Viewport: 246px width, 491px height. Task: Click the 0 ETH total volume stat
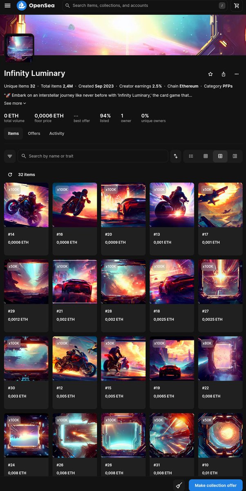point(14,118)
